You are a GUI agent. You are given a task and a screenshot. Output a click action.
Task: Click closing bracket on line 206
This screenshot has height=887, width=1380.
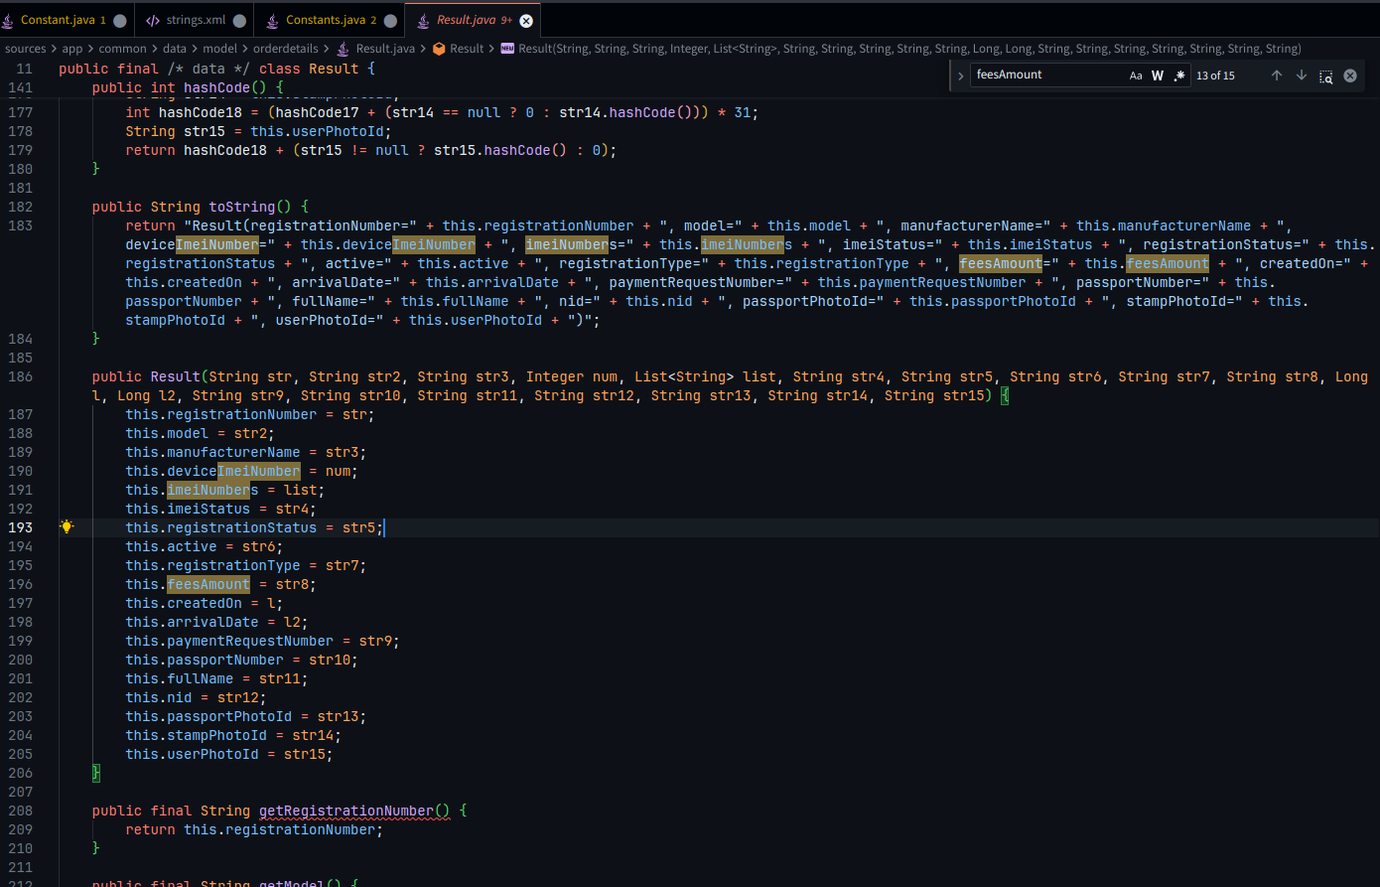click(x=96, y=773)
